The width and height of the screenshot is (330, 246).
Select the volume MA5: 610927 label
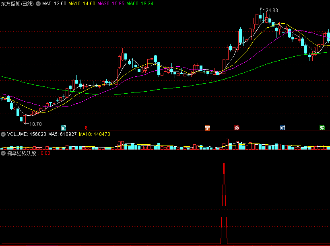coord(62,134)
